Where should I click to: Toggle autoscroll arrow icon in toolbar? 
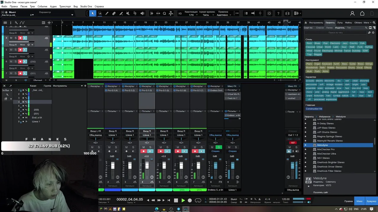coord(253,13)
